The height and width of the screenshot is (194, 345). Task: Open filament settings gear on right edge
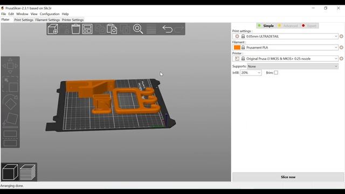click(x=341, y=47)
